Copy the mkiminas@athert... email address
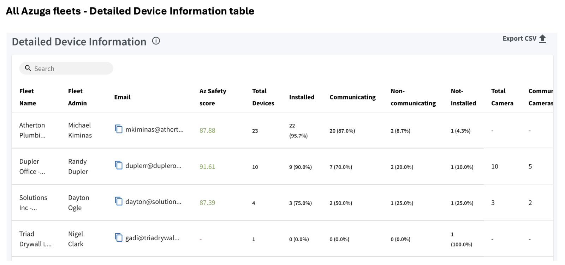 click(x=119, y=129)
